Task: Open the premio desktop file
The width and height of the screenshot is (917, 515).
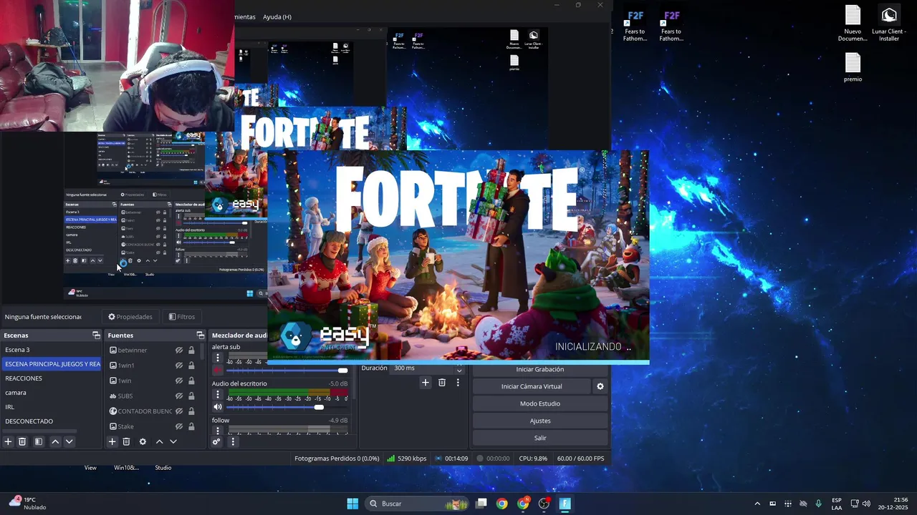Action: click(853, 68)
